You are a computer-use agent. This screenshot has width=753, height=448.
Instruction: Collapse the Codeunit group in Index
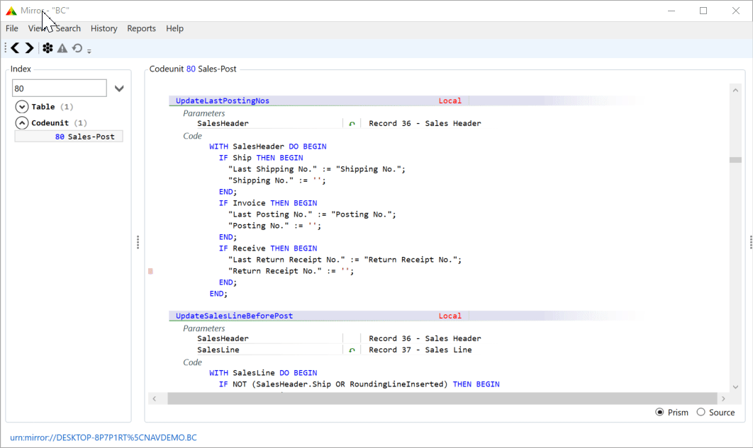21,122
